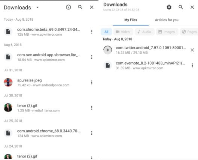Click file icon of com.sec.android.app.sbrowser.lite
The height and width of the screenshot is (160, 198).
8,57
